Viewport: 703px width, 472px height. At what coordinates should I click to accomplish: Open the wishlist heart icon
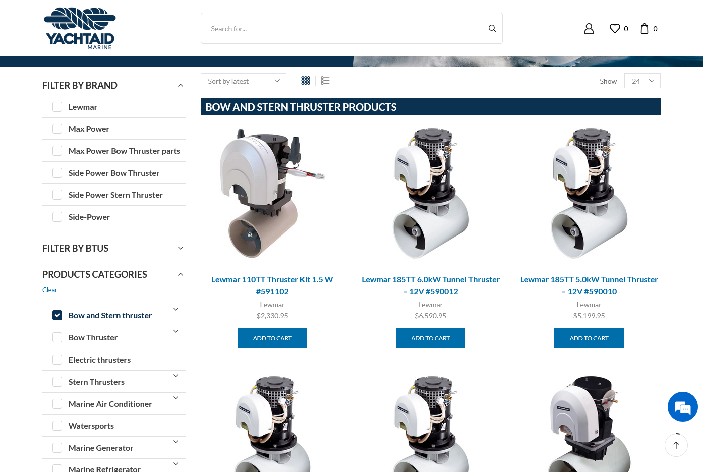[615, 29]
